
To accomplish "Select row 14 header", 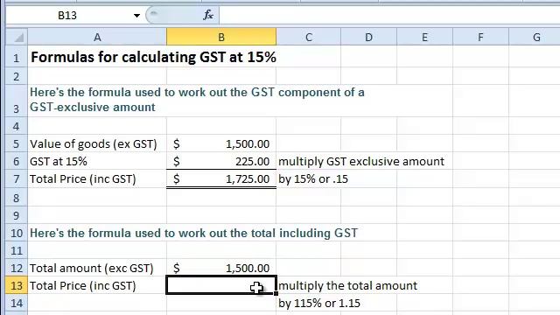I will click(x=17, y=303).
